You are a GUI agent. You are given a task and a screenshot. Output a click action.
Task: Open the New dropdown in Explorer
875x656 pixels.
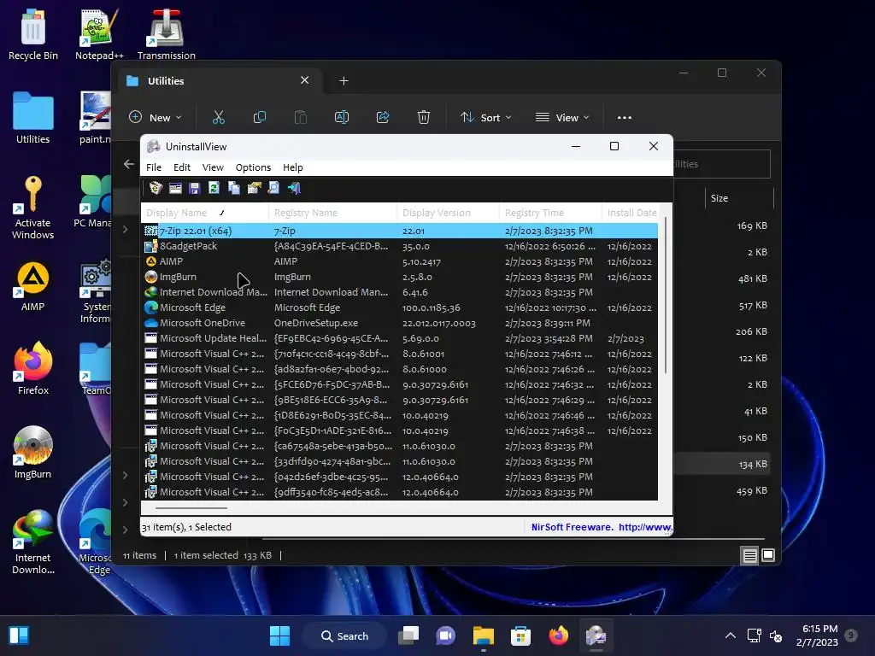click(x=156, y=117)
